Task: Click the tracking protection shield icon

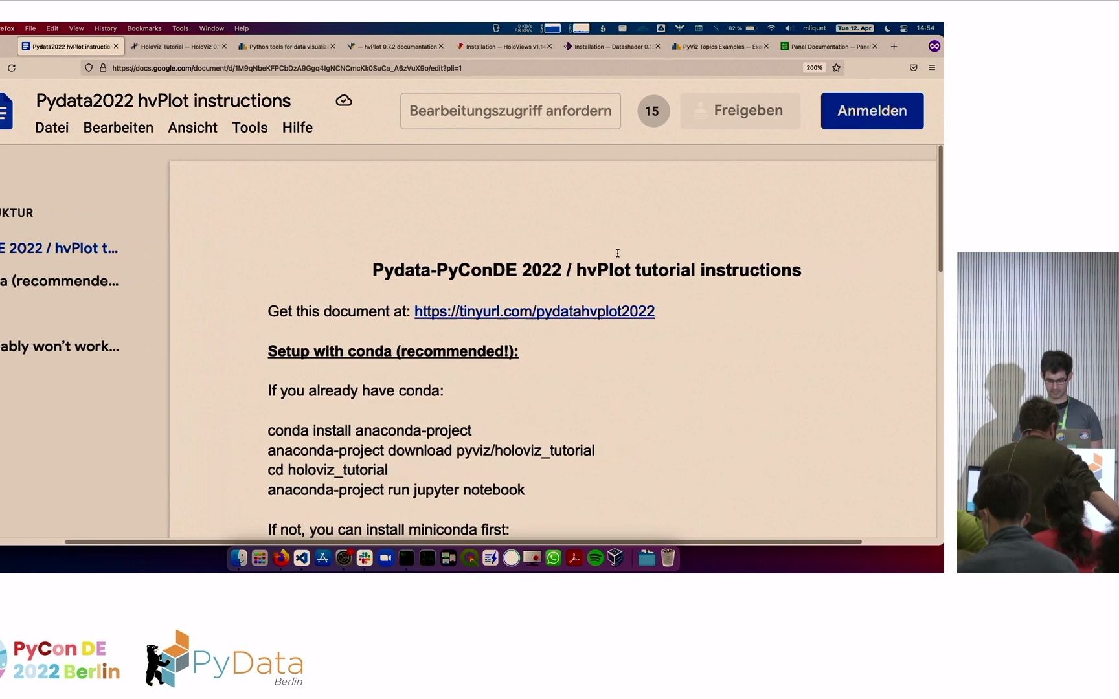Action: pos(89,68)
